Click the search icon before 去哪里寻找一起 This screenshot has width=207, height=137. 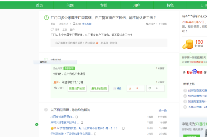185,107
